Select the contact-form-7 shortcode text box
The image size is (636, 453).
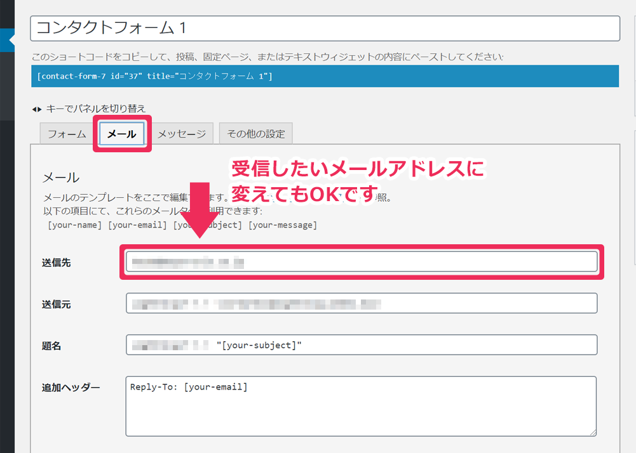324,76
